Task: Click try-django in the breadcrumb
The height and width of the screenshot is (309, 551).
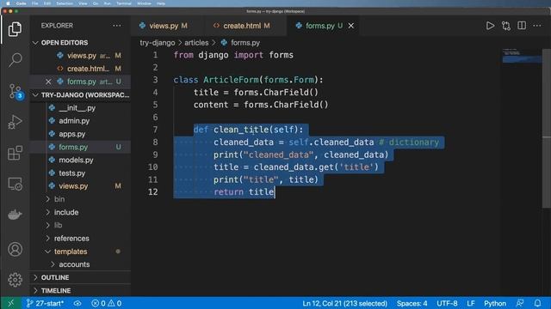Action: (x=157, y=43)
